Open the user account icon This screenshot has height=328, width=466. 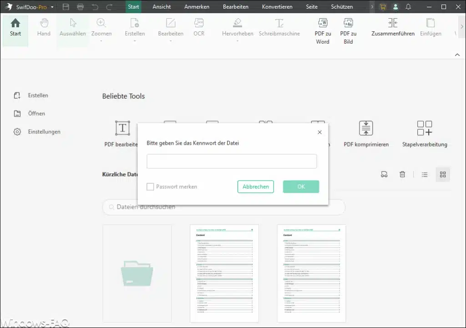point(395,7)
